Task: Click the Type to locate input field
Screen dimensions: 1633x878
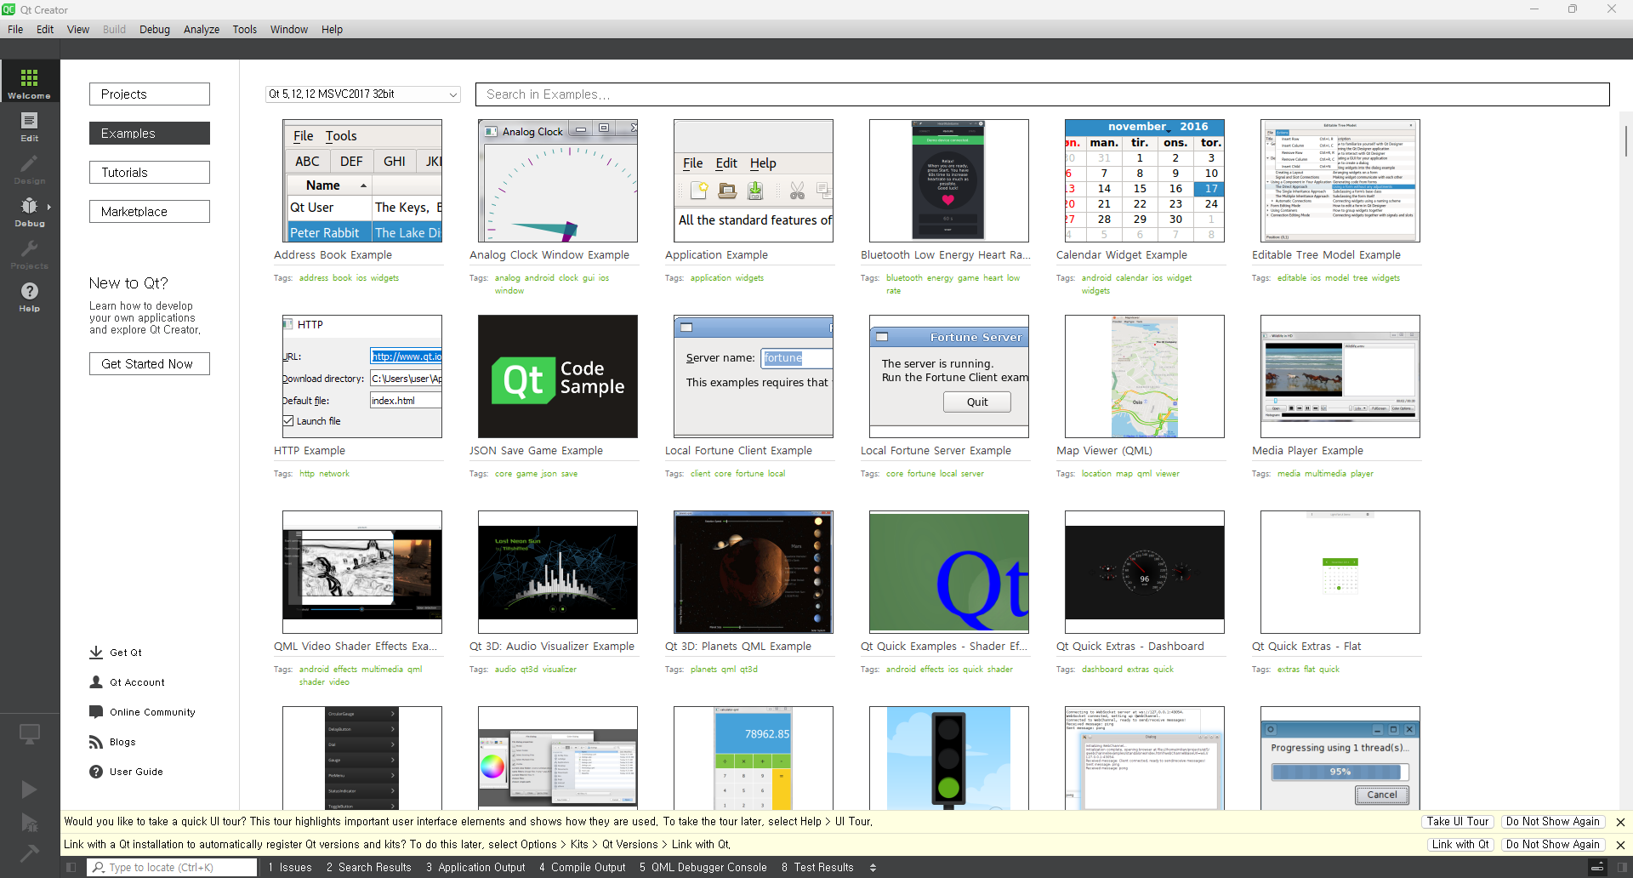Action: click(172, 867)
